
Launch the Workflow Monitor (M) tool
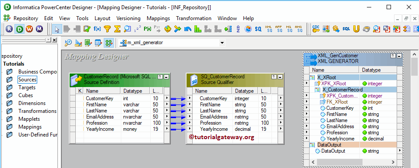(x=39, y=29)
